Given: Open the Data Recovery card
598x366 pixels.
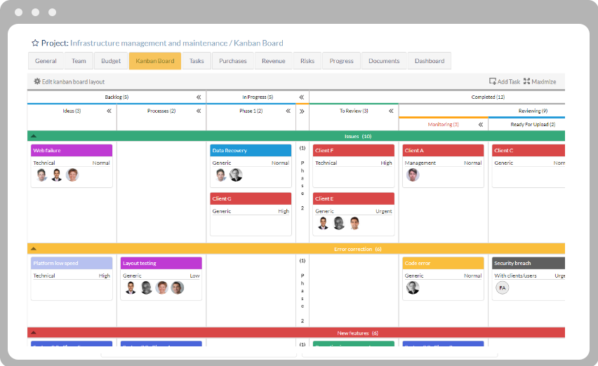Looking at the screenshot, I should pyautogui.click(x=251, y=150).
